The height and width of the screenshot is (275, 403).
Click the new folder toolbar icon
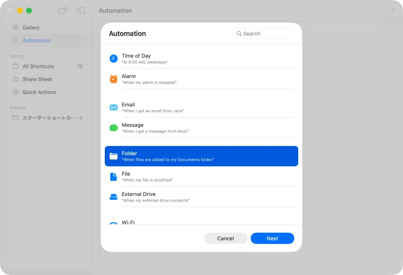62,11
